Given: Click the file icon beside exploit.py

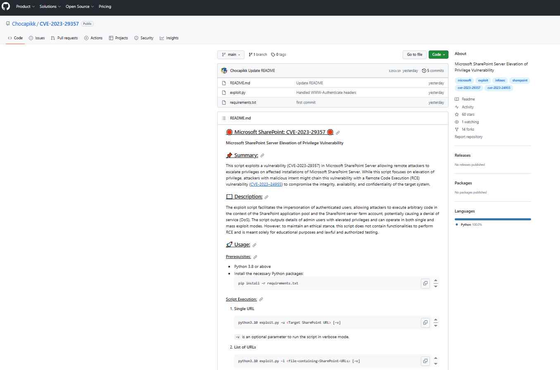Looking at the screenshot, I should pos(224,93).
